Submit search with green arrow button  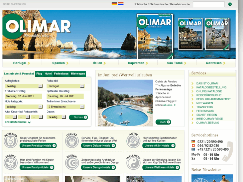click(x=230, y=4)
